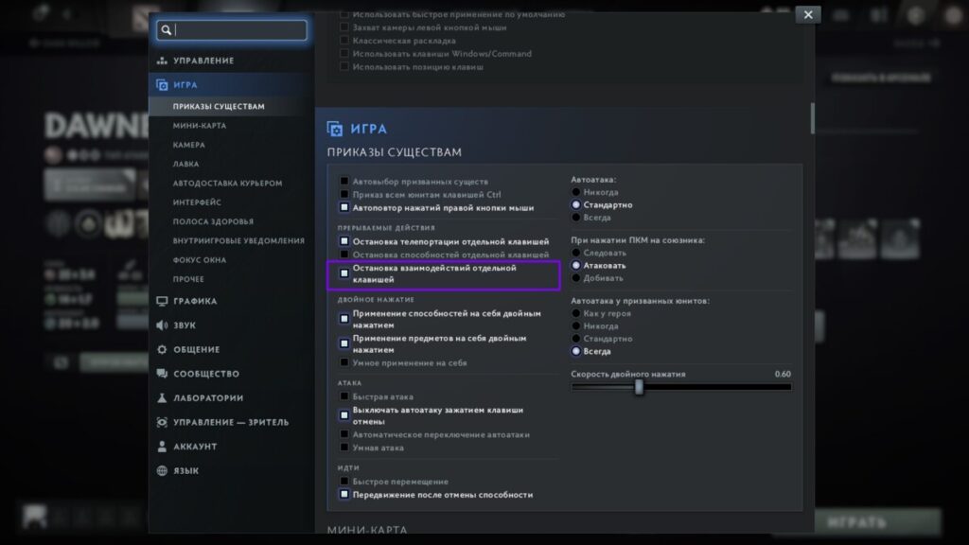Screen dimensions: 969x545
Task: Click the Лаборатории flask icon
Action: [162, 398]
